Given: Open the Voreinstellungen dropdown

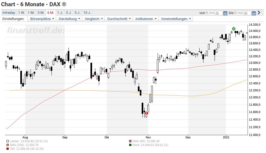Looking at the screenshot, I should 176,19.
